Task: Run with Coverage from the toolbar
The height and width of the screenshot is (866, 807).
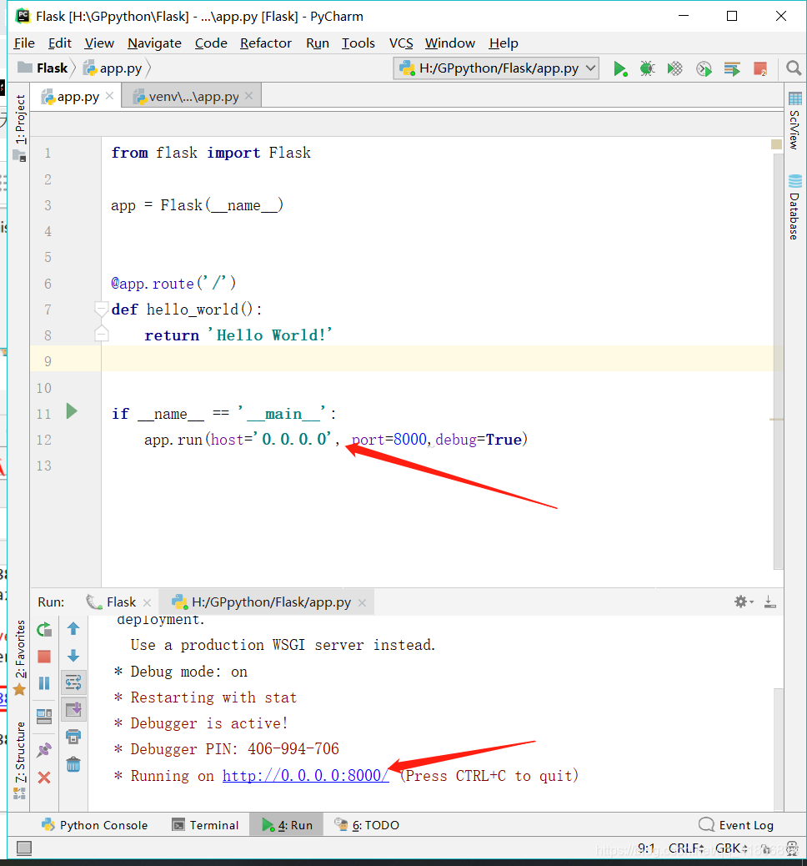Action: (675, 68)
